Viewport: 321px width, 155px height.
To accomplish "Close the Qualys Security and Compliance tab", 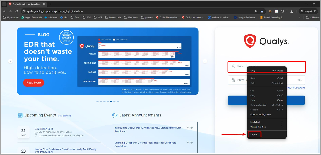I will pyautogui.click(x=44, y=4).
